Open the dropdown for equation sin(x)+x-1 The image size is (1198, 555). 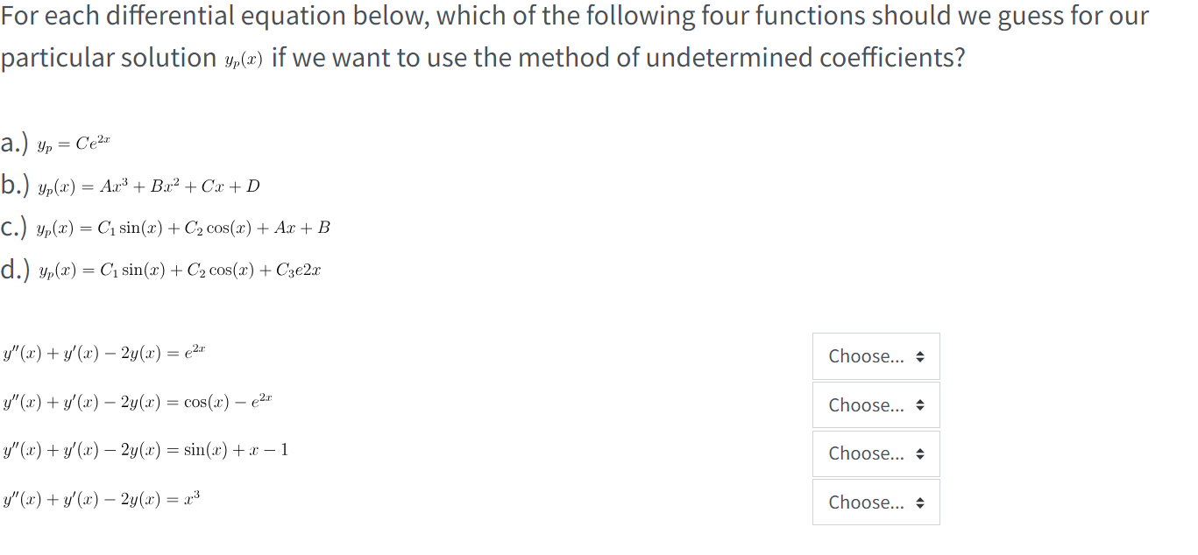(875, 453)
